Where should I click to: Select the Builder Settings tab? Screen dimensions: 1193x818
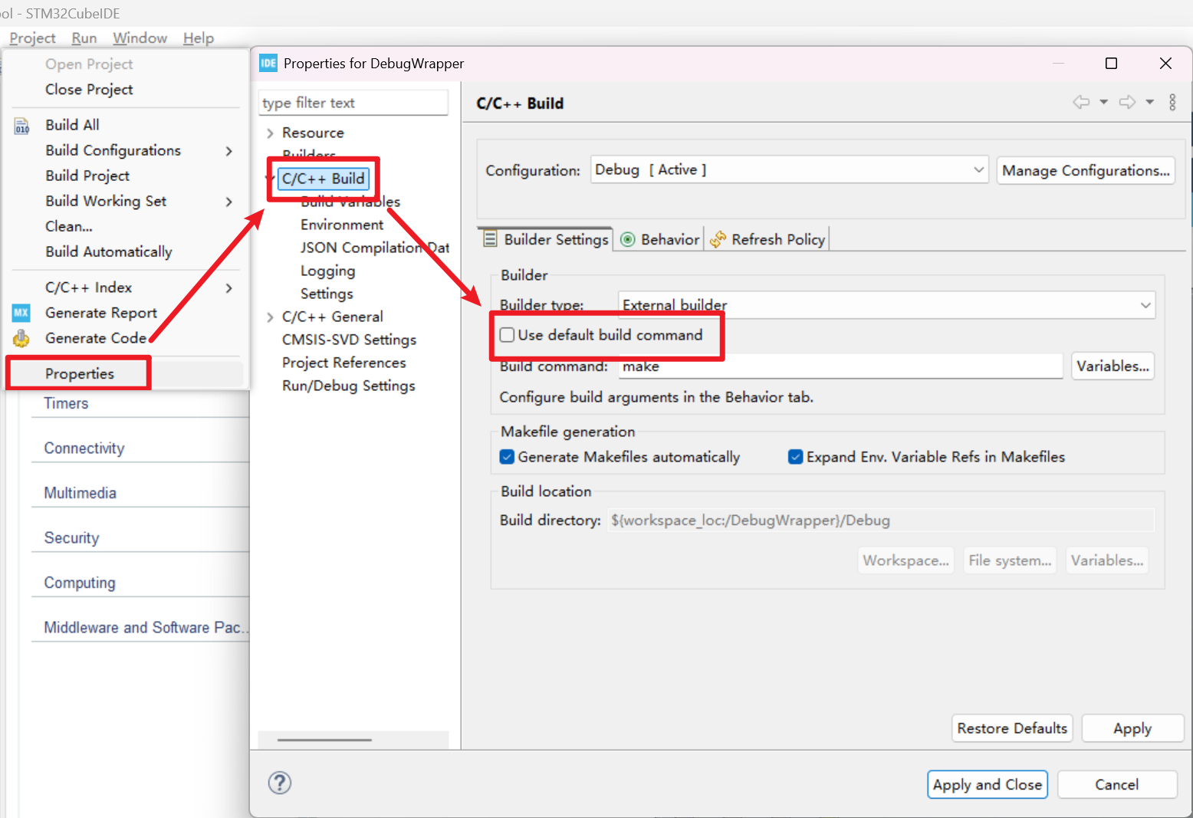coord(545,239)
